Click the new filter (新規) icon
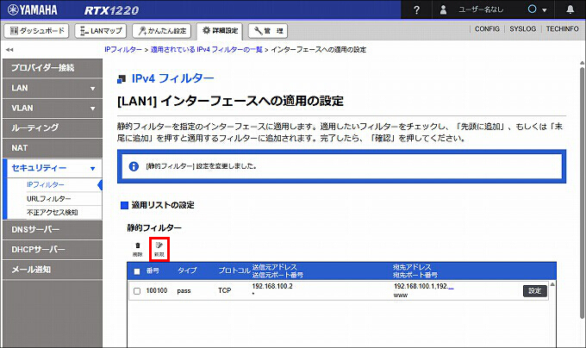Screen dimensions: 586x348 (159, 249)
